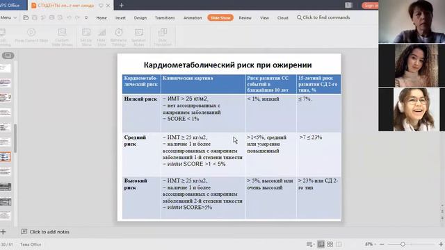Click the Tema Office label in status bar
This screenshot has width=445, height=250.
(31, 244)
